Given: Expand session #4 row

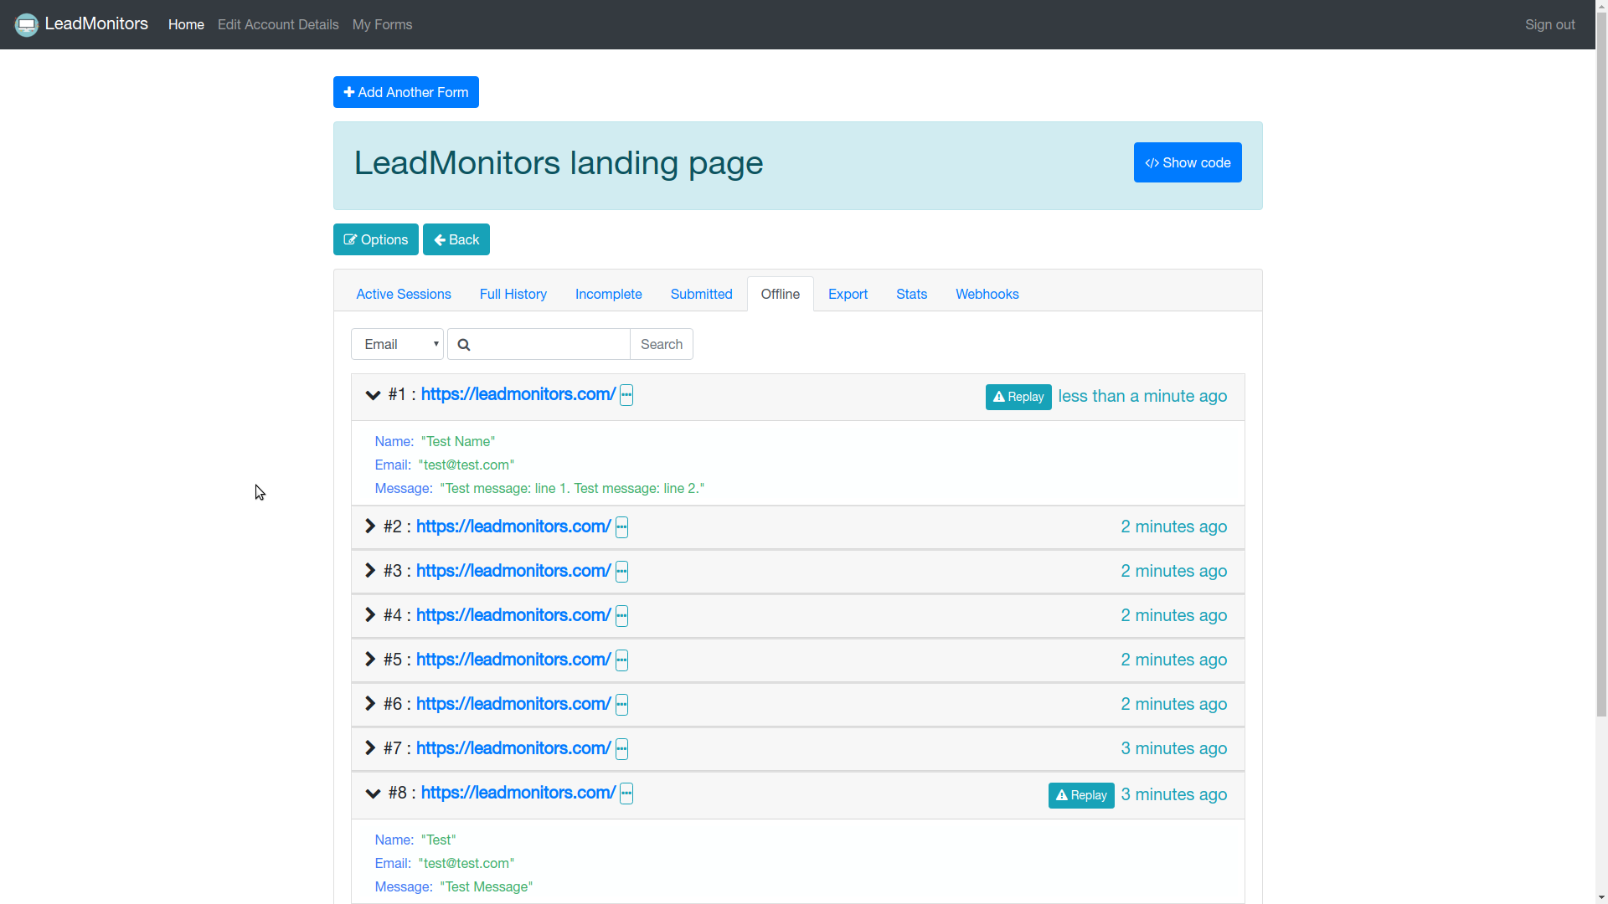Looking at the screenshot, I should coord(370,614).
